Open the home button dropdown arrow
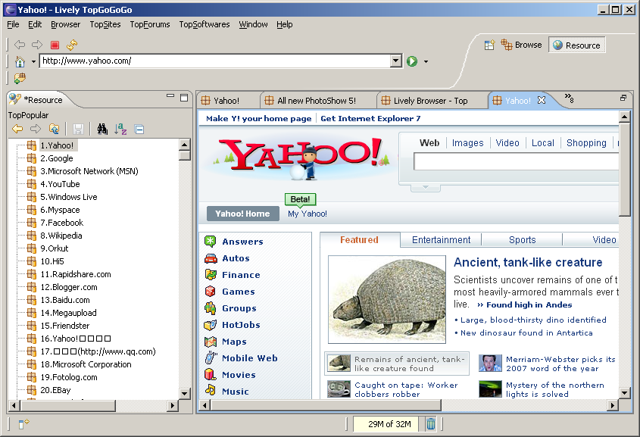The height and width of the screenshot is (437, 640). point(33,62)
